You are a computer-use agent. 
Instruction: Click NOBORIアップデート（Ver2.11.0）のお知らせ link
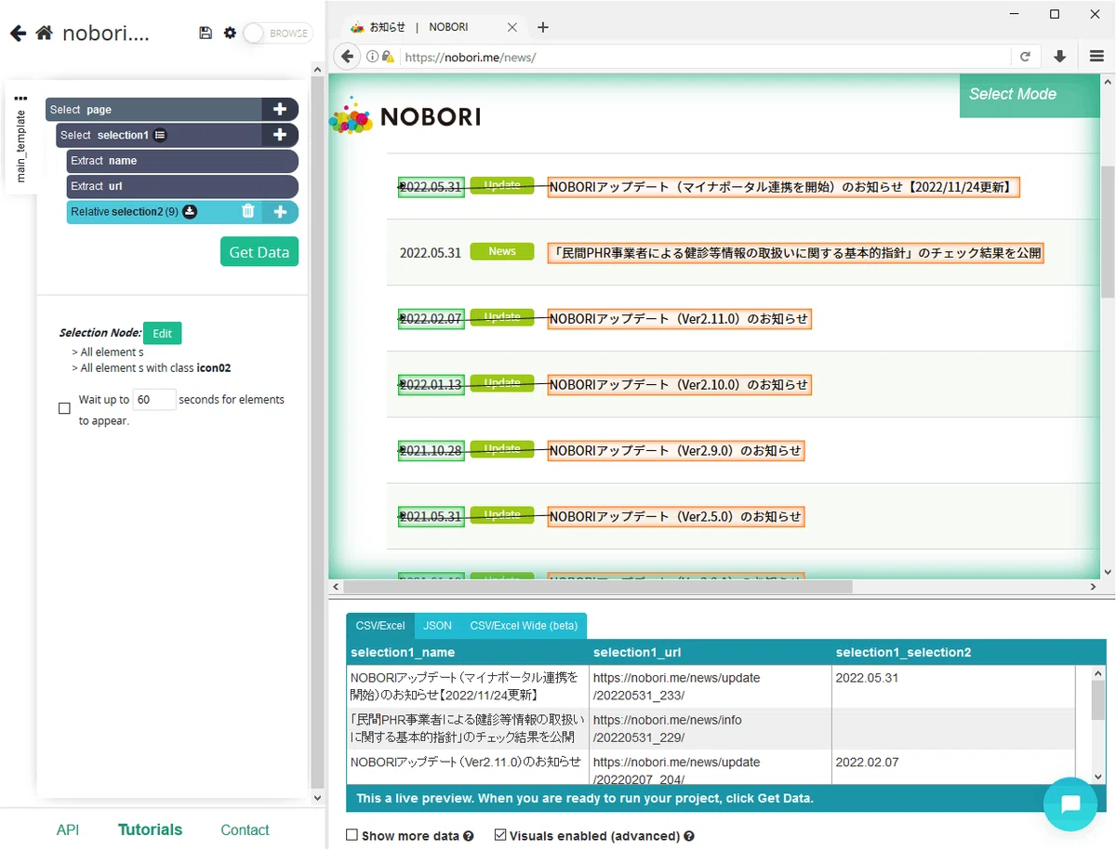679,319
